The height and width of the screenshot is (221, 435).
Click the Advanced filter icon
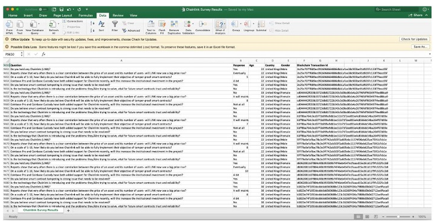(x=124, y=31)
